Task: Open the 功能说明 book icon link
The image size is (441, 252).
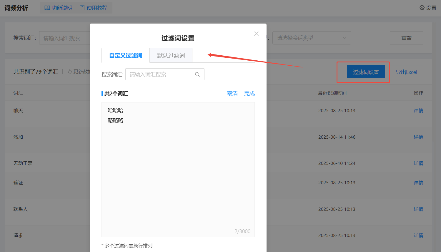Action: [x=47, y=8]
